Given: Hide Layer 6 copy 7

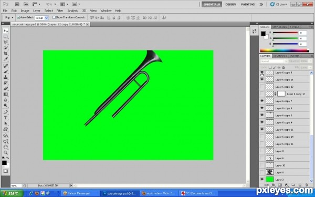Looking at the screenshot, I should coord(262,101).
